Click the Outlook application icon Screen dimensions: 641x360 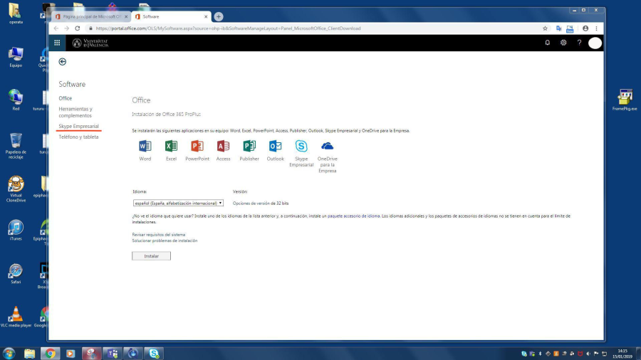pyautogui.click(x=275, y=146)
